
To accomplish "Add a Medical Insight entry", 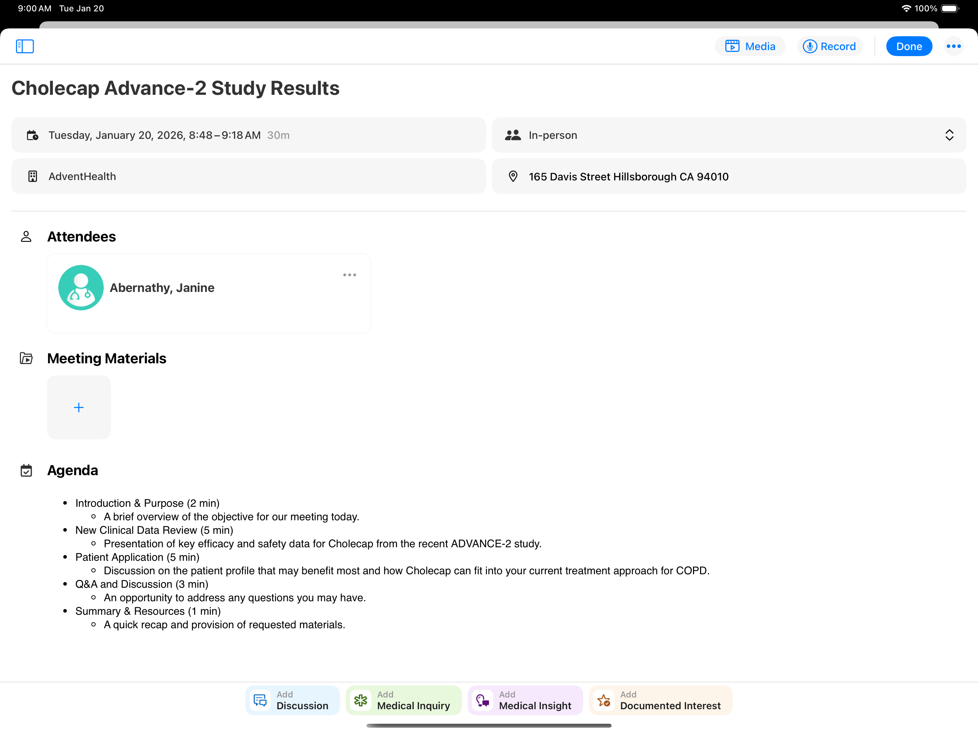I will (525, 700).
